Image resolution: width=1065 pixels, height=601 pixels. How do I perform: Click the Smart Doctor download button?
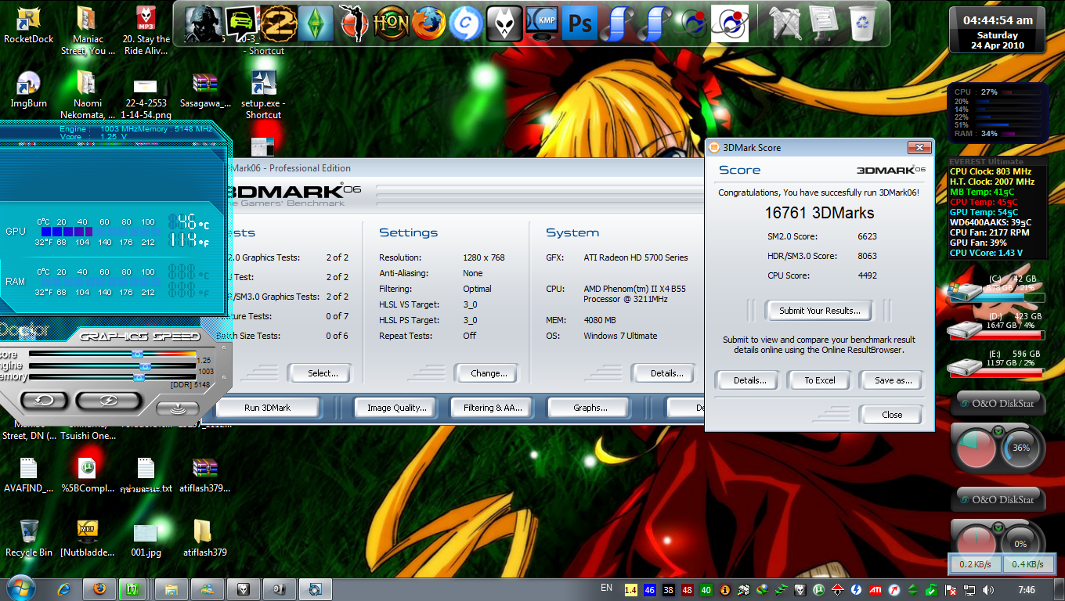pos(177,408)
